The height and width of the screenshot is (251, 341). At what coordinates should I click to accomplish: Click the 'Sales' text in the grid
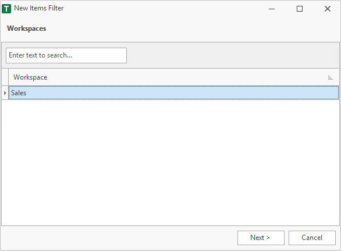(19, 93)
